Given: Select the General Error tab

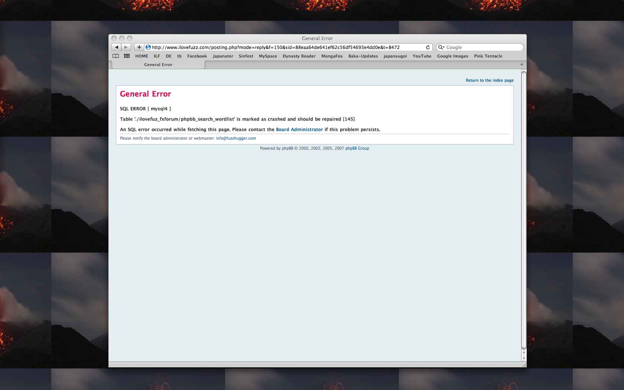Looking at the screenshot, I should [x=158, y=65].
